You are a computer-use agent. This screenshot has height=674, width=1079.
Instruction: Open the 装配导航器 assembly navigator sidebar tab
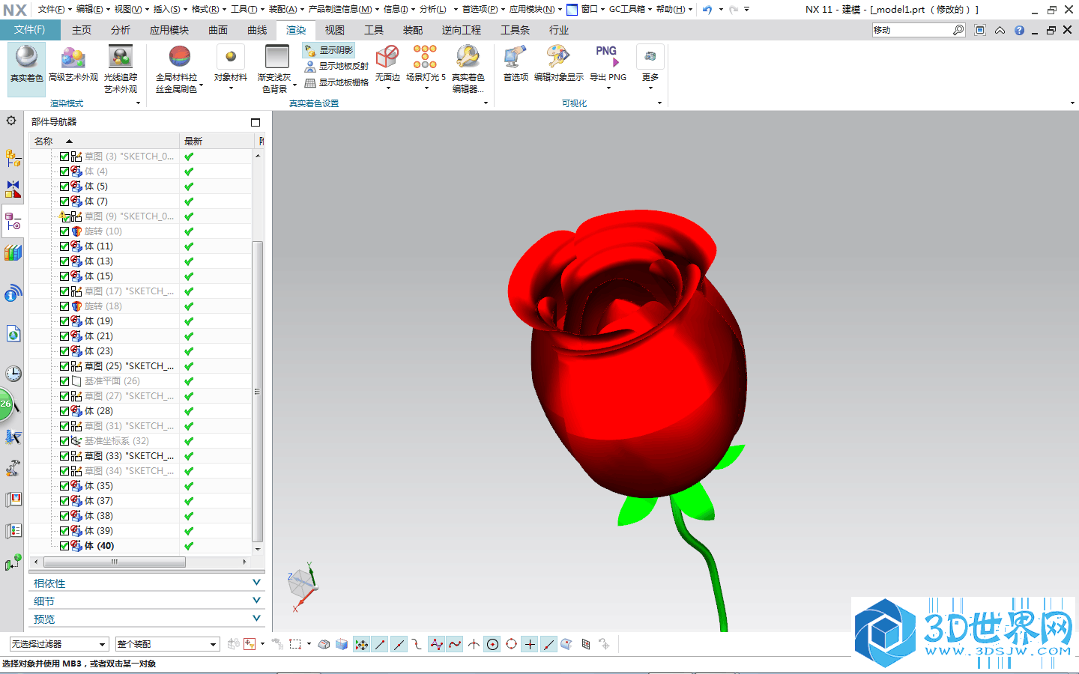click(x=13, y=158)
